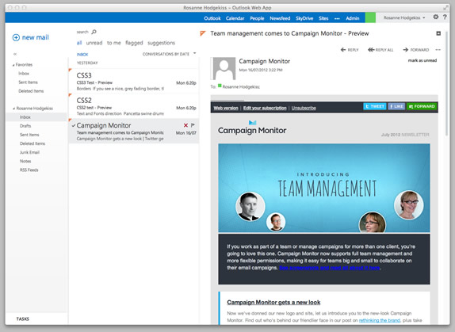
Task: Open Admin in the navigation bar
Action: click(352, 18)
